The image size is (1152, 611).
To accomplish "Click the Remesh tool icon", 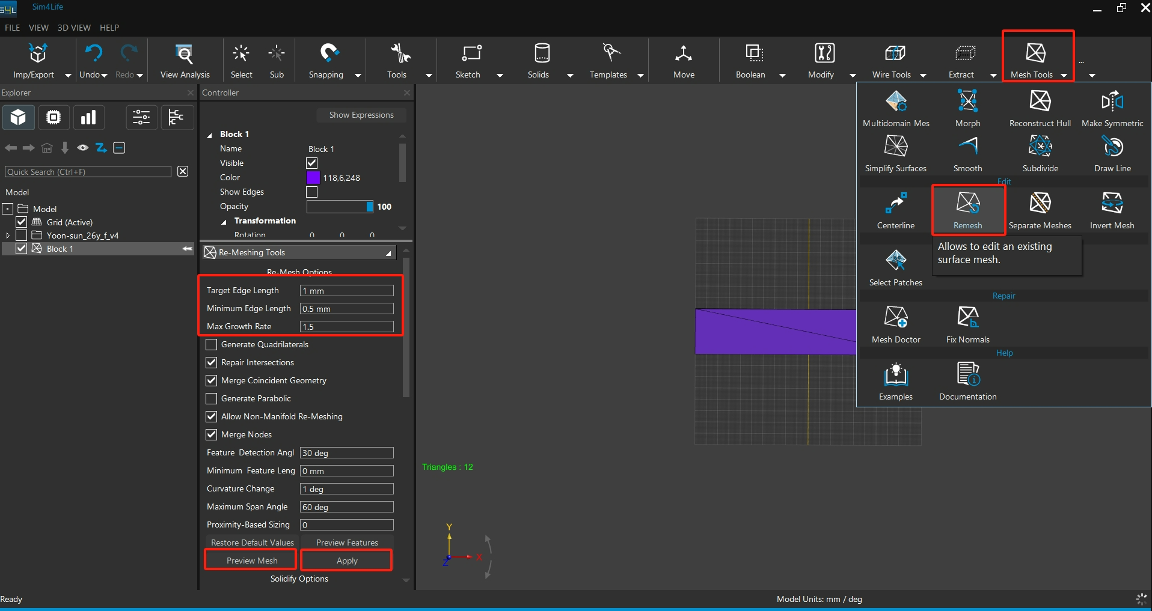I will point(967,204).
